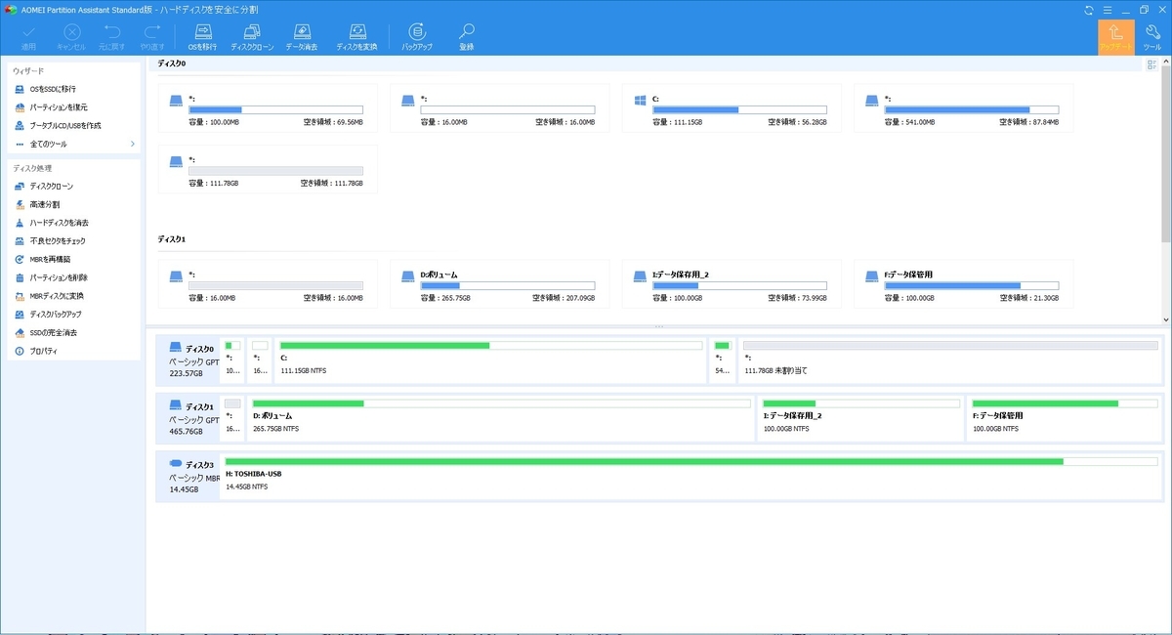Click the refresh icon in the title bar
This screenshot has width=1172, height=635.
point(1089,10)
